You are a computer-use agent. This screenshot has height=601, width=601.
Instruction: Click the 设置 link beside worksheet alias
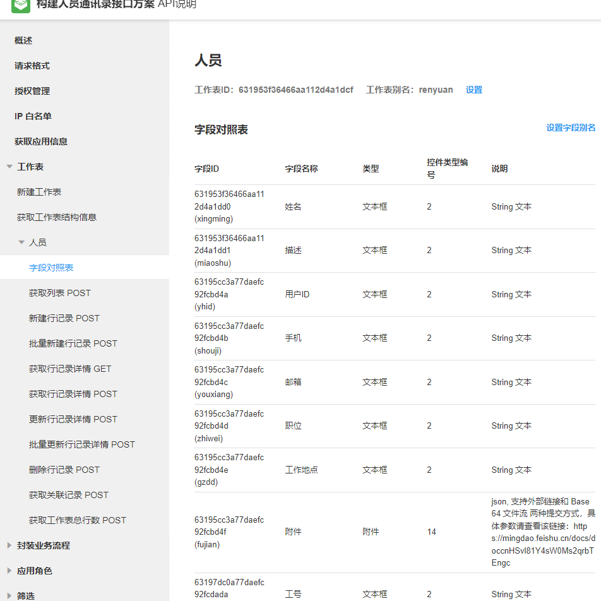[473, 90]
